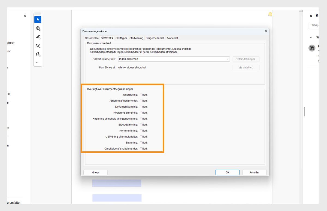Open the Brugerdefineret tab
327x211 pixels.
[x=155, y=38]
